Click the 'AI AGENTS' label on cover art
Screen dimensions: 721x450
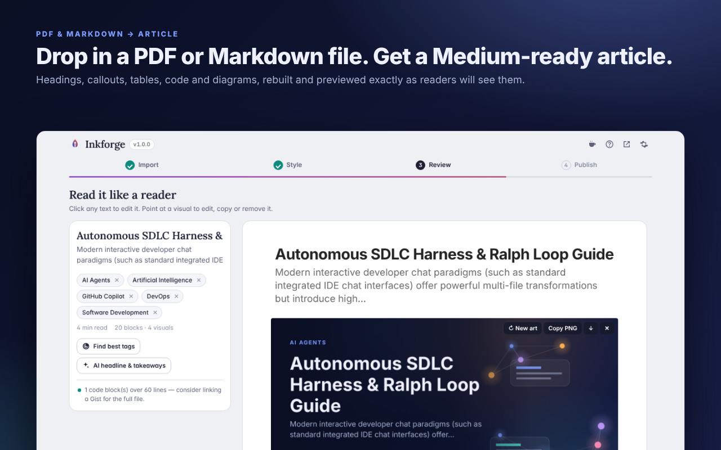tap(308, 343)
